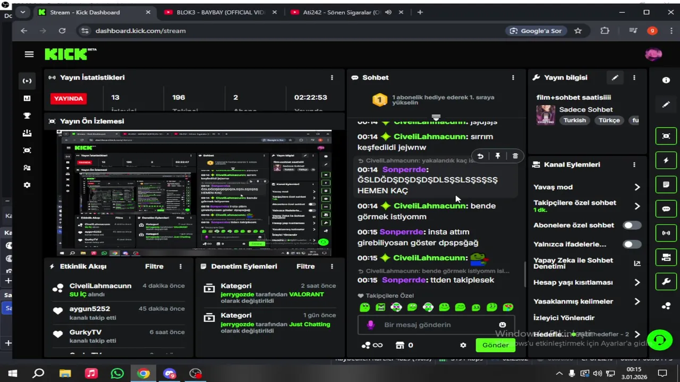Click the stream preview thumbnail
The image size is (680, 382).
tap(194, 193)
